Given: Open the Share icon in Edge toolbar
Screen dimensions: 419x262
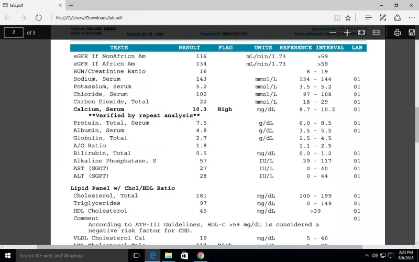Looking at the screenshot, I should [398, 18].
